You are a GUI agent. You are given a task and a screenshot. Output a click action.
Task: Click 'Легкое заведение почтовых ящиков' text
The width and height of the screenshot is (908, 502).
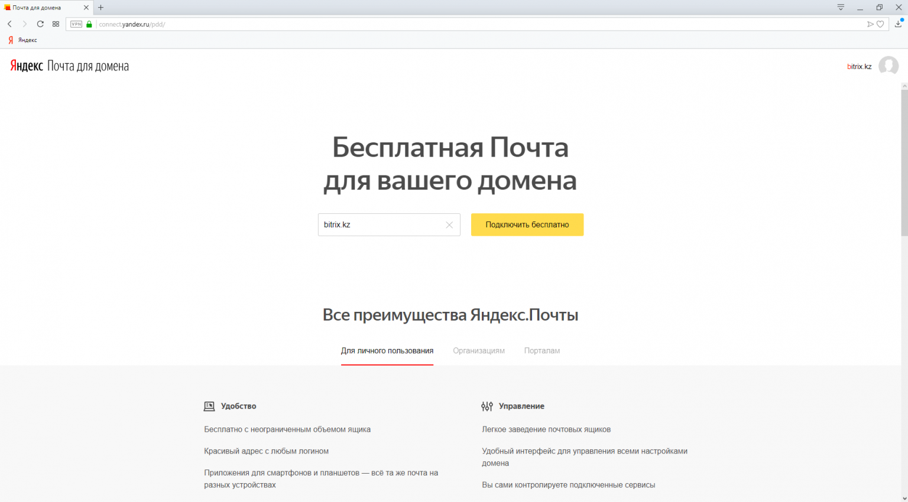click(x=546, y=429)
